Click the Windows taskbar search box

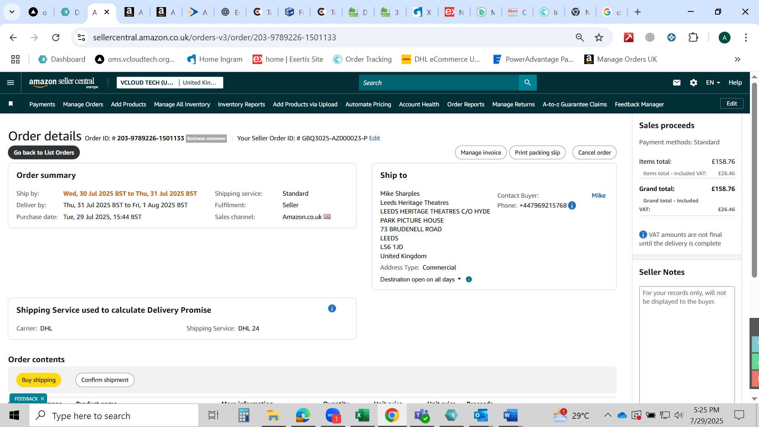click(114, 416)
